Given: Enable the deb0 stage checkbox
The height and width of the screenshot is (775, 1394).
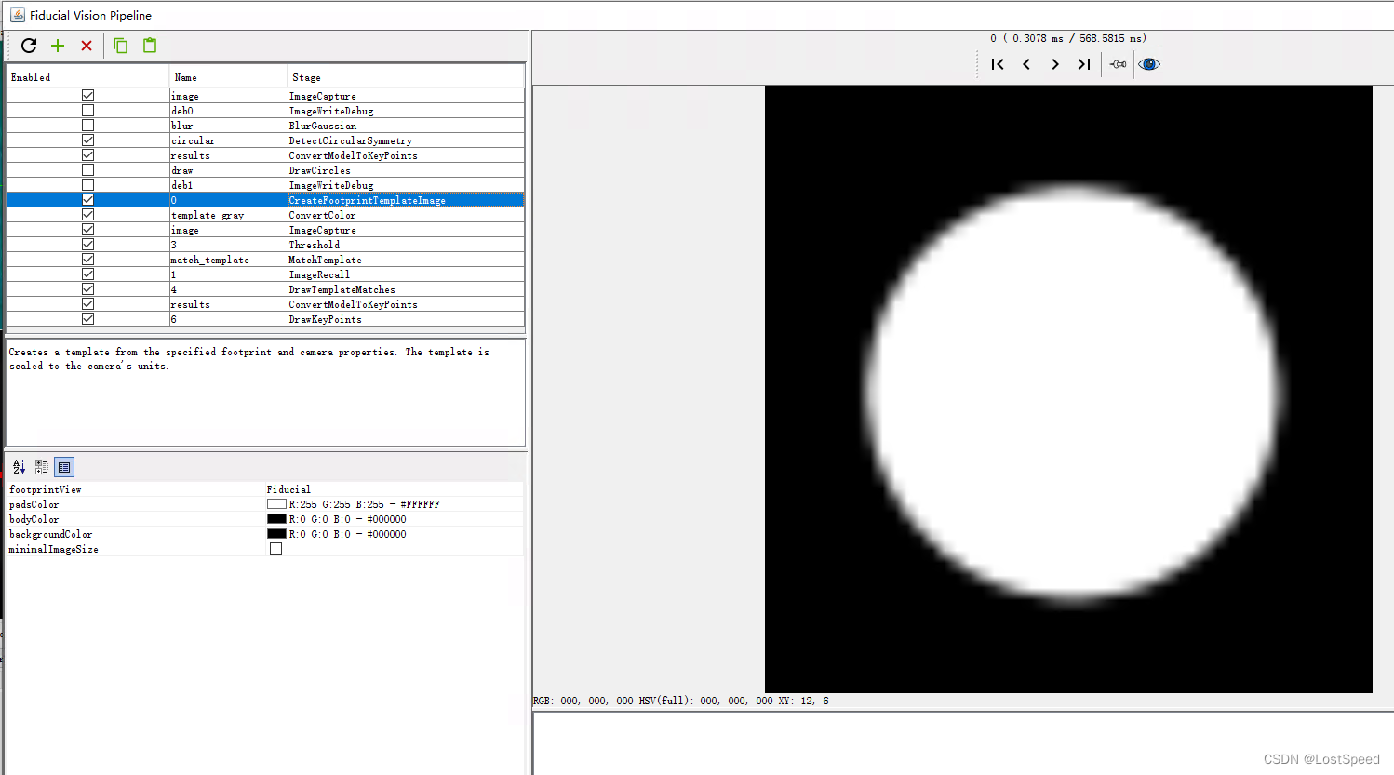Looking at the screenshot, I should point(87,111).
